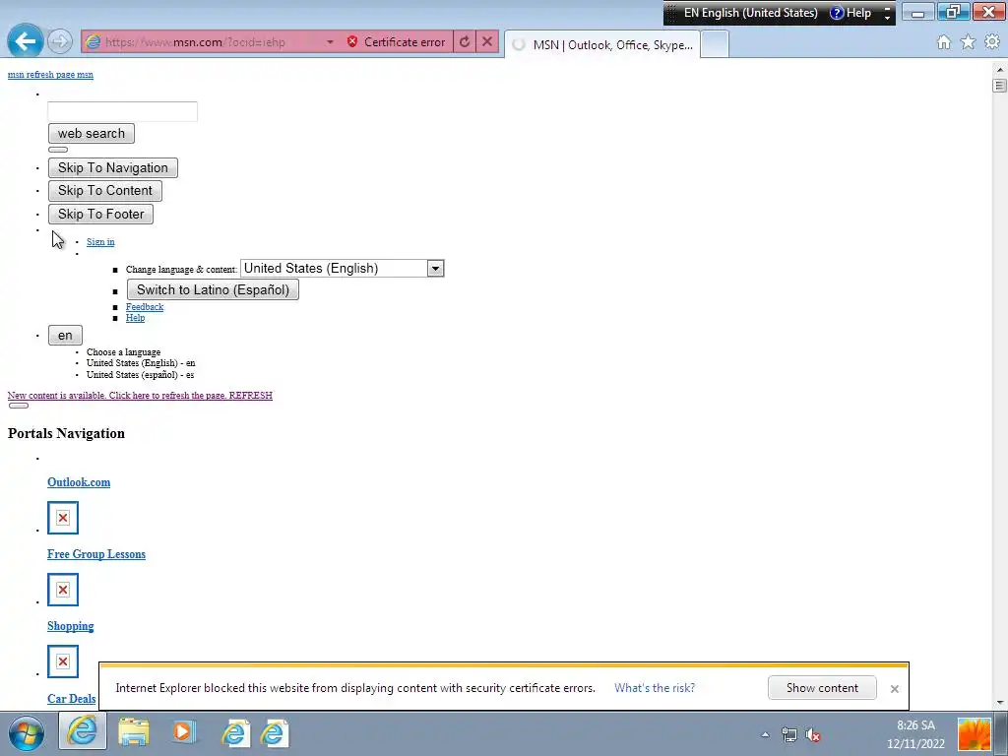
Task: Click "United States (español) - es" text
Action: coord(140,375)
